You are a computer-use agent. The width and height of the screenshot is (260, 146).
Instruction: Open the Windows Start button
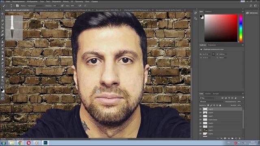click(3, 143)
